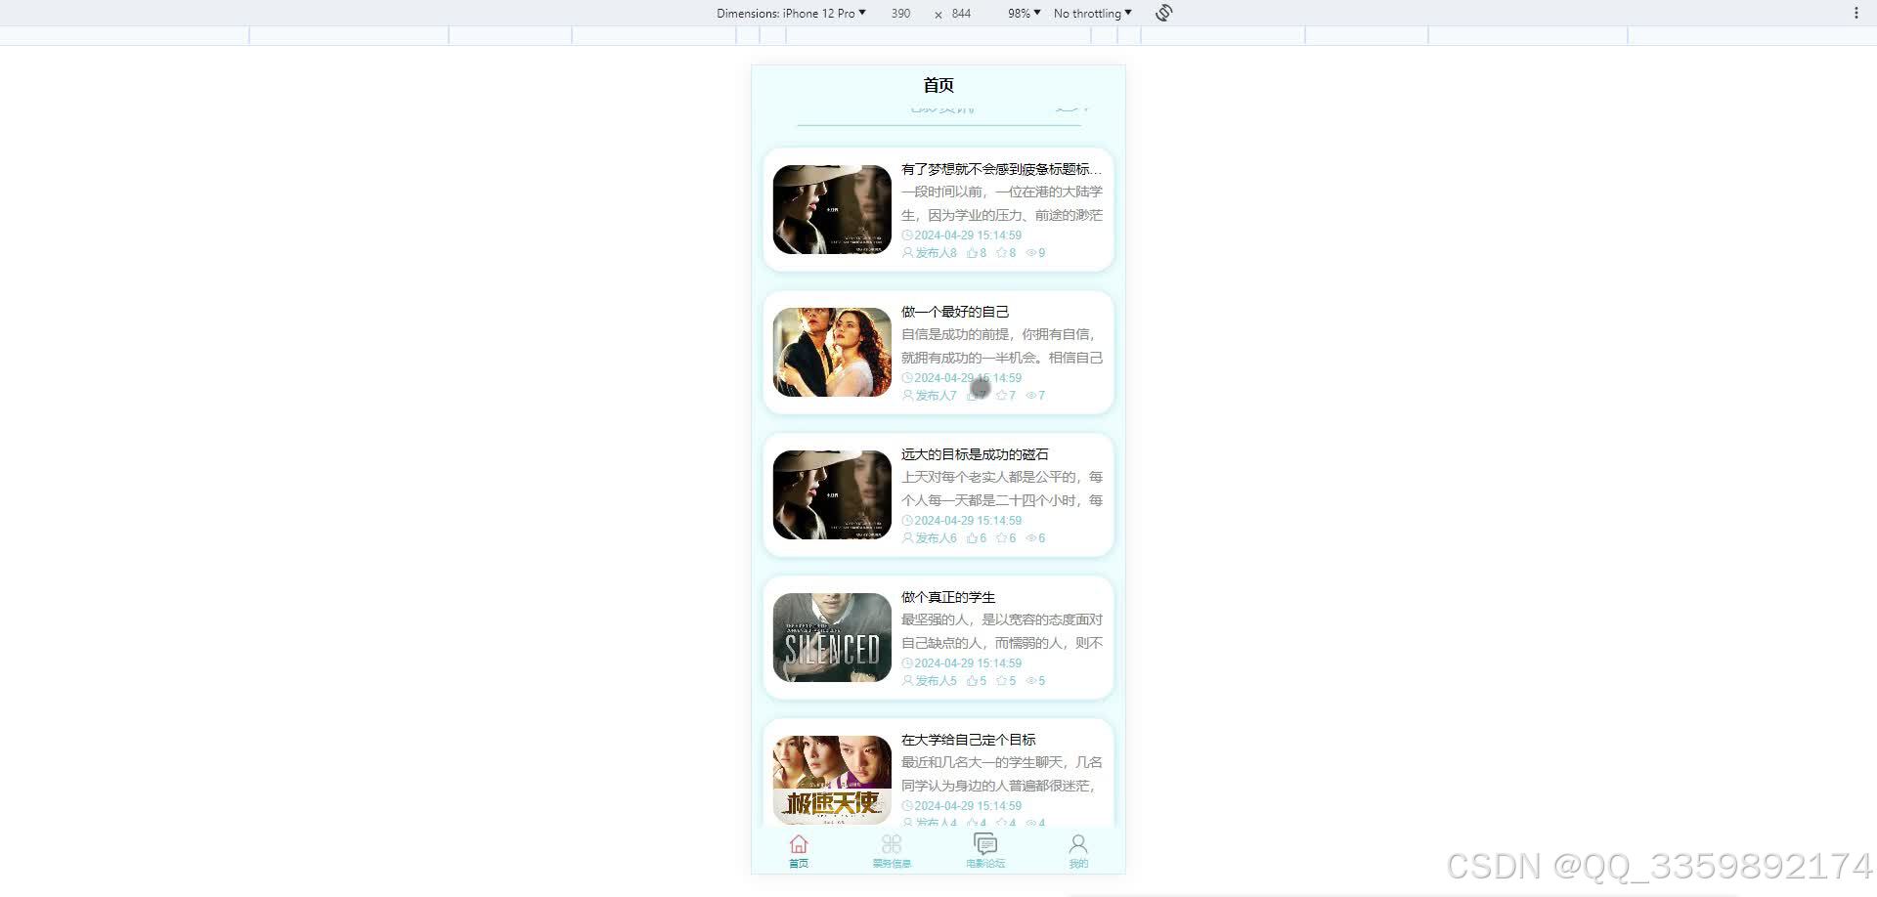Open the device Dimensions dropdown
Image resolution: width=1877 pixels, height=897 pixels.
point(791,14)
